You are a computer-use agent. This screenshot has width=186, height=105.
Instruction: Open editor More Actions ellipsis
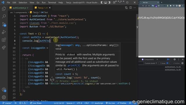click(x=135, y=8)
